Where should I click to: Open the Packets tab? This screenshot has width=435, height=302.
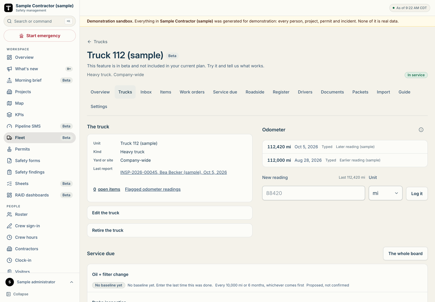360,92
